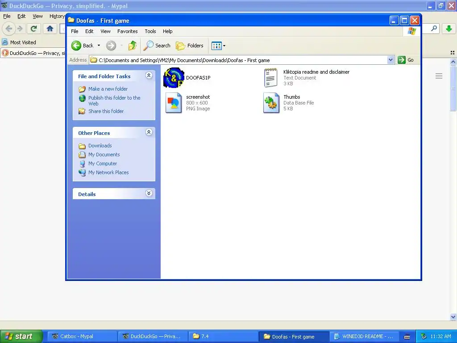Image resolution: width=457 pixels, height=343 pixels.
Task: Reload the page in Mypal browser
Action: [x=33, y=29]
